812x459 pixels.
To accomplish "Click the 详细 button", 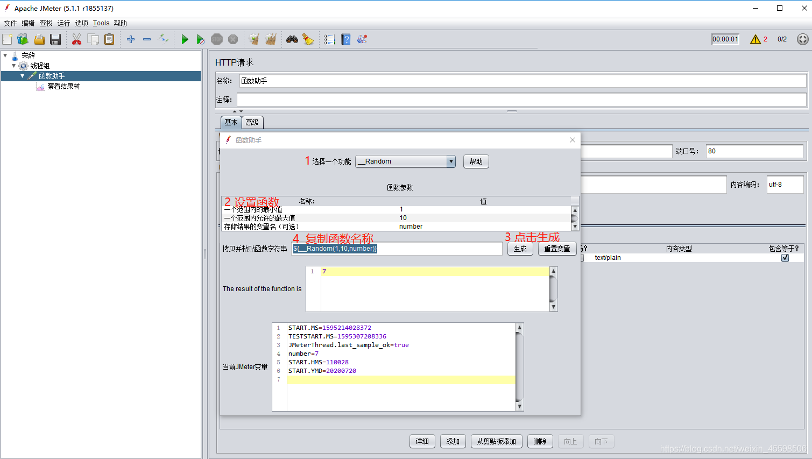I will (422, 441).
